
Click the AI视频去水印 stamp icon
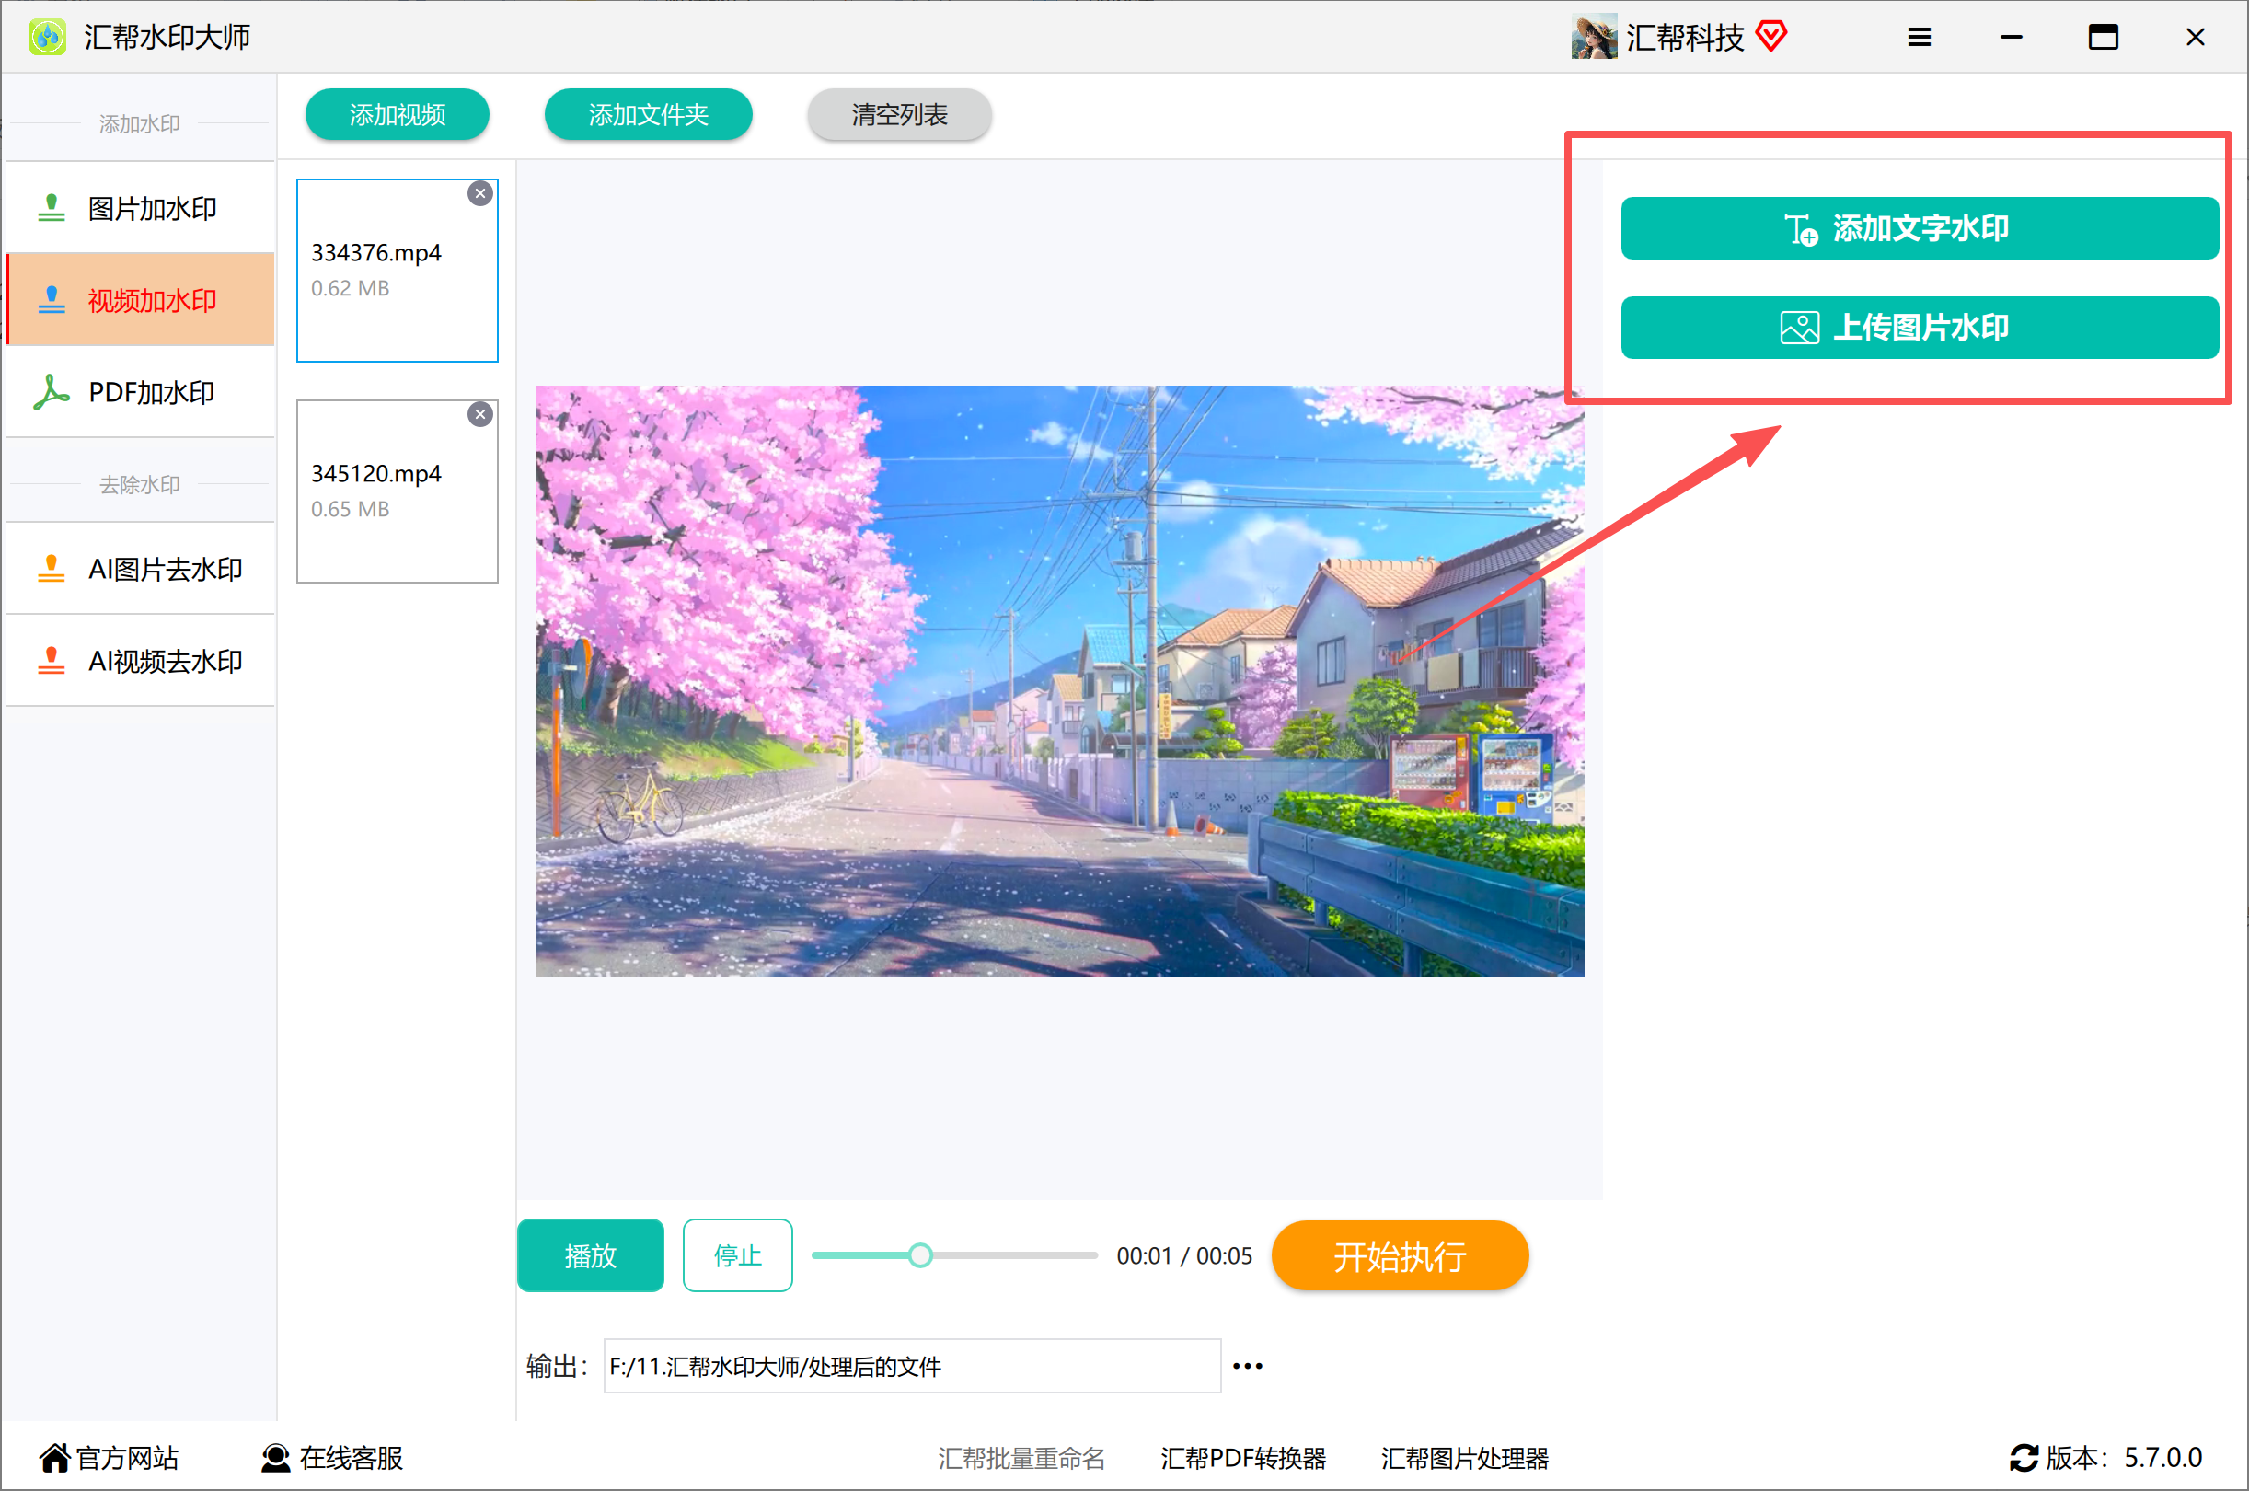pos(52,662)
